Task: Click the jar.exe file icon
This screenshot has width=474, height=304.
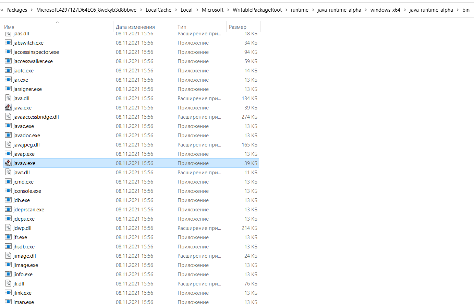Action: click(x=8, y=80)
